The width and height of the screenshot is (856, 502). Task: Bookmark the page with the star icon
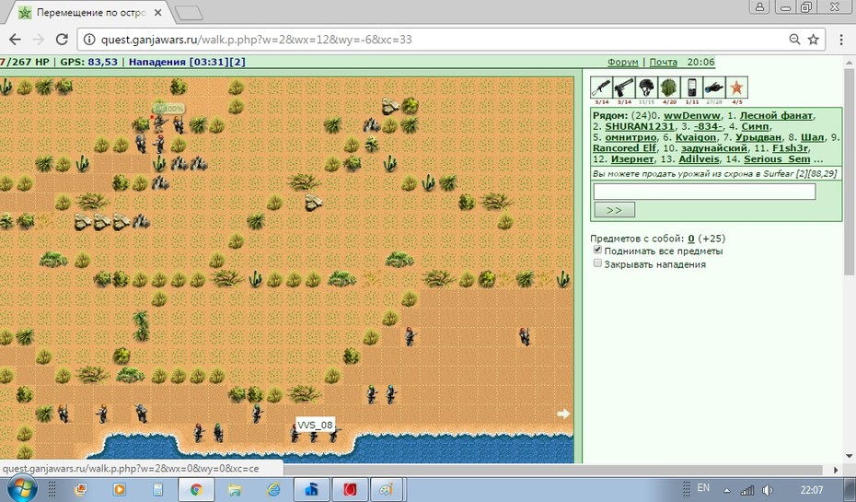pyautogui.click(x=814, y=40)
